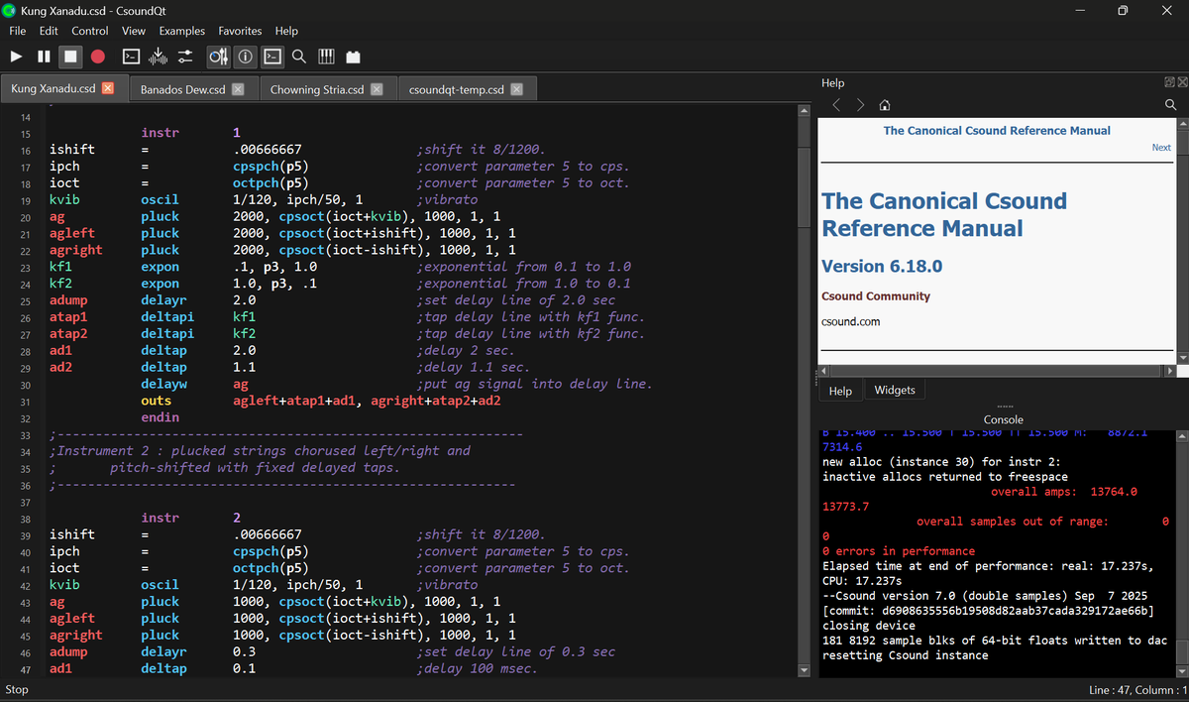This screenshot has width=1189, height=702.
Task: Click the Live Events brick icon
Action: point(354,57)
